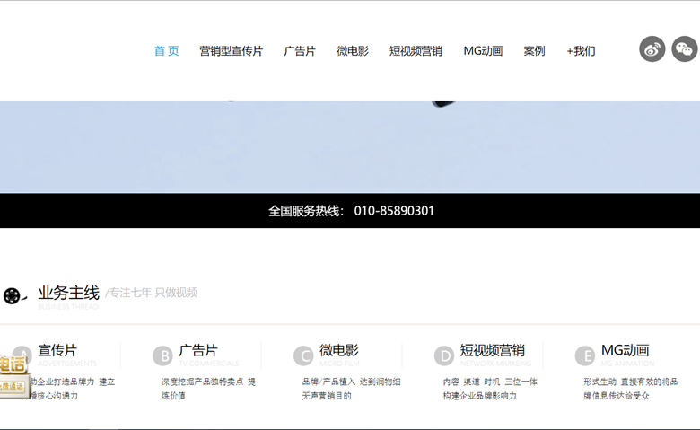This screenshot has width=700, height=430.
Task: Open 营销型宣传片 in the top navigation
Action: [231, 51]
